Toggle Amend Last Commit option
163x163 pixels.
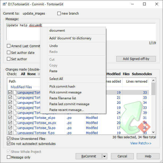tap(9, 46)
